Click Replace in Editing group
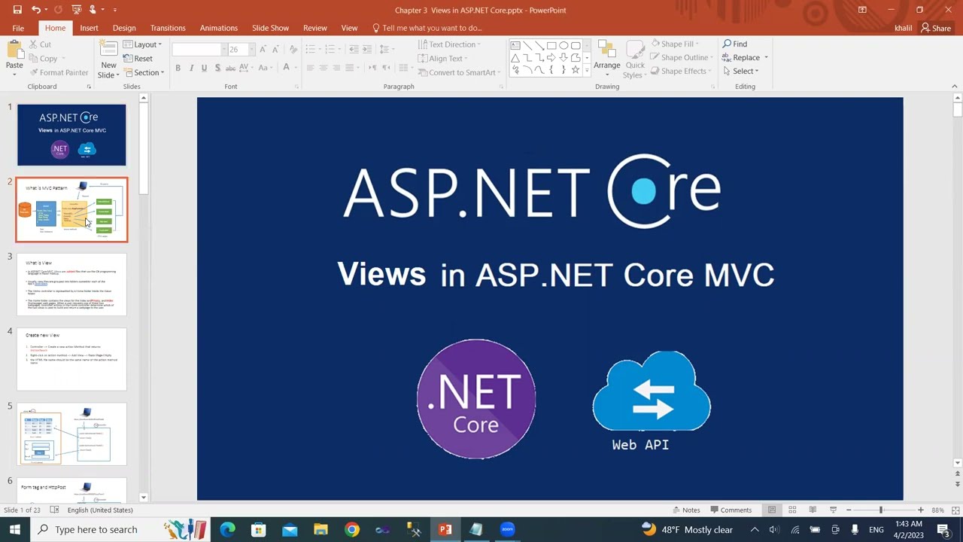This screenshot has height=542, width=963. click(745, 57)
